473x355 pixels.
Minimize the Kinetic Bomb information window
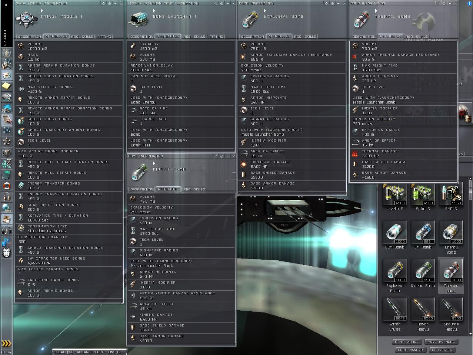pos(227,156)
